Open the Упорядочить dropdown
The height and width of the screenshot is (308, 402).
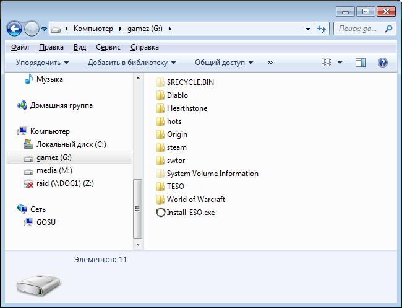point(42,63)
